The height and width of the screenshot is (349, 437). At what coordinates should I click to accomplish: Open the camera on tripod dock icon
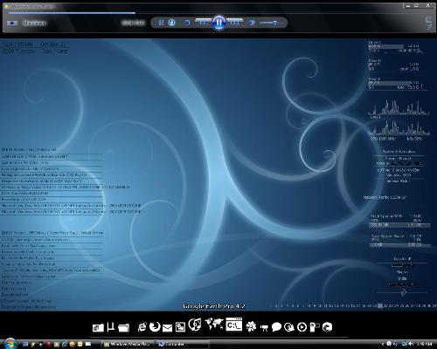pyautogui.click(x=264, y=328)
